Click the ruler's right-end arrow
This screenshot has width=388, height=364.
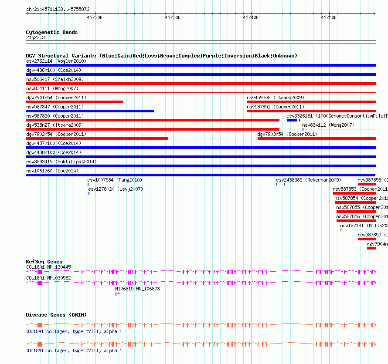click(x=374, y=14)
